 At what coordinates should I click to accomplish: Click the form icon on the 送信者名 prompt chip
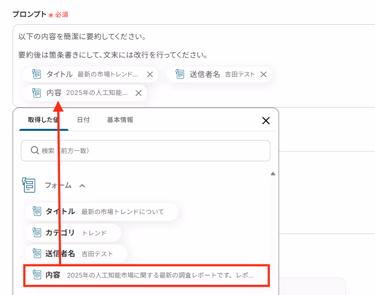pyautogui.click(x=180, y=74)
